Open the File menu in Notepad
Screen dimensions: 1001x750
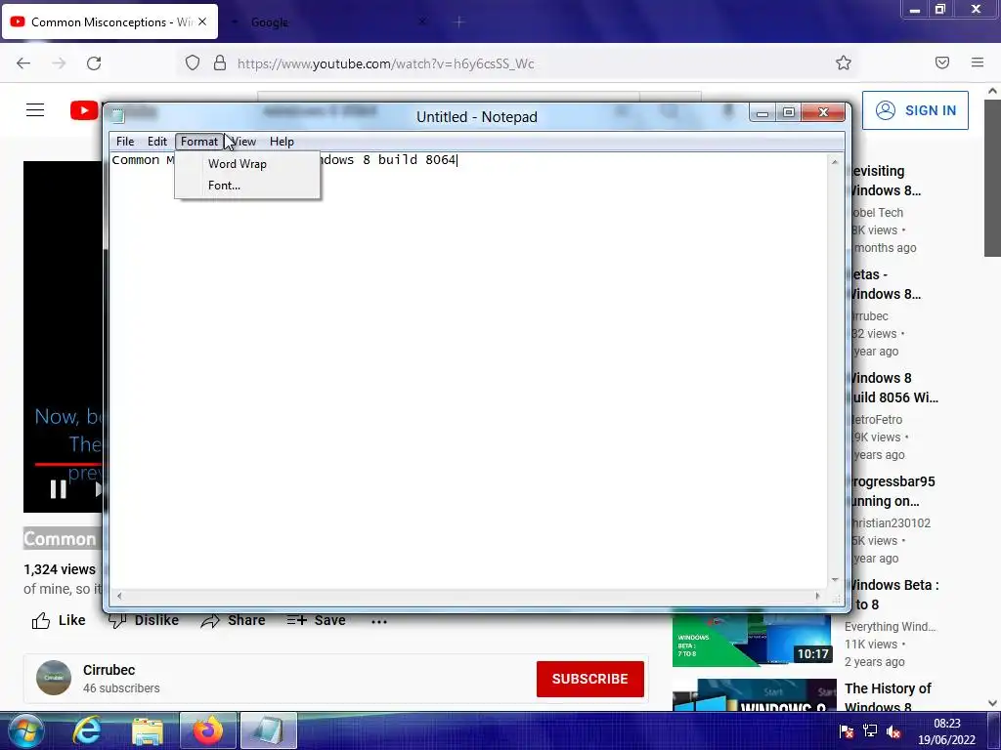click(125, 142)
